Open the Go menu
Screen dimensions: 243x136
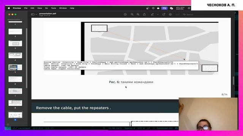click(46, 8)
